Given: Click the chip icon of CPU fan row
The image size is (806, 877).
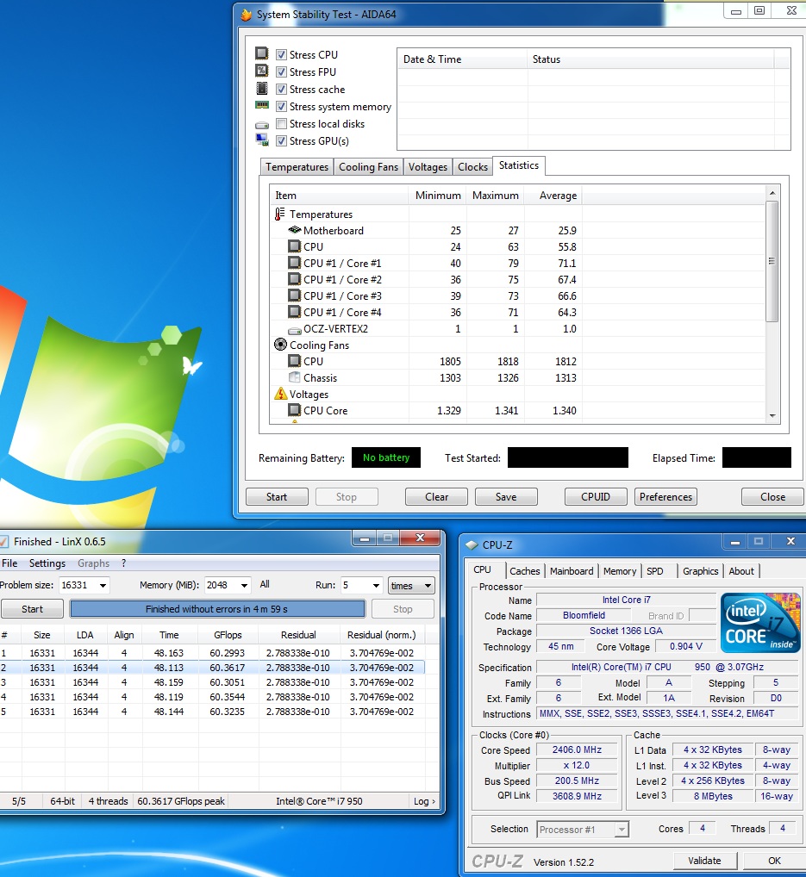Looking at the screenshot, I should 295,361.
